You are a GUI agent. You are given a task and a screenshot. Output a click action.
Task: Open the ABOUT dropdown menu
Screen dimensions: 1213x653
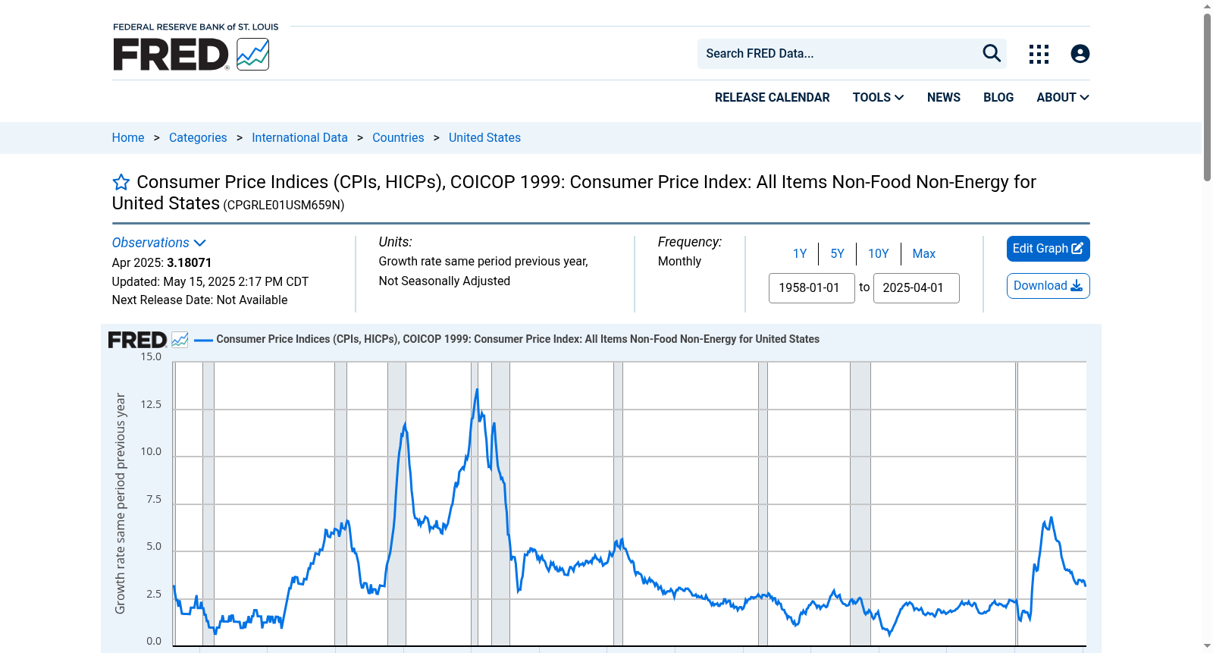(1063, 97)
